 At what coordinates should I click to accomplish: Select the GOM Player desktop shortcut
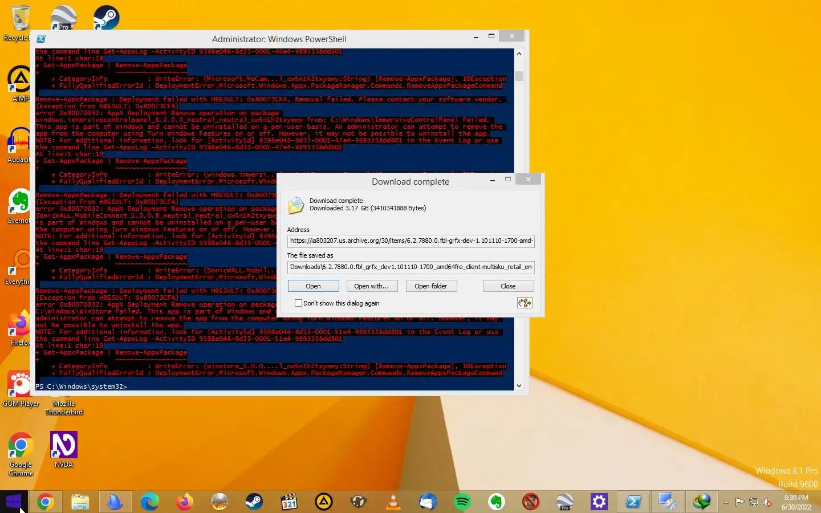click(21, 388)
